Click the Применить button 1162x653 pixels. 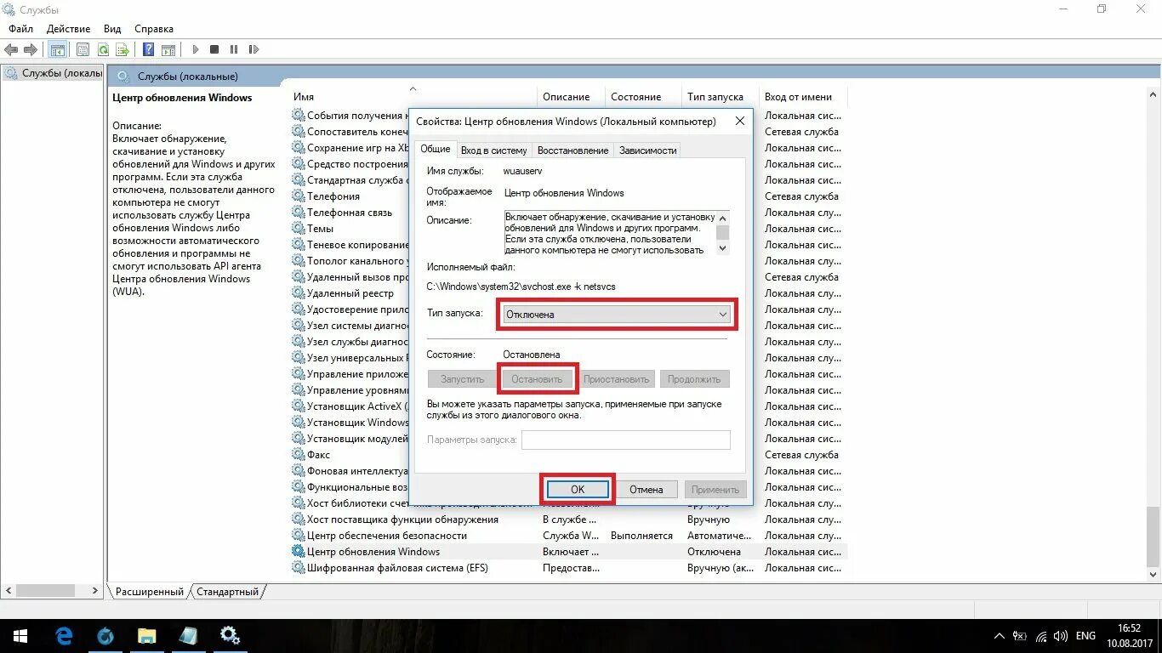pyautogui.click(x=715, y=489)
